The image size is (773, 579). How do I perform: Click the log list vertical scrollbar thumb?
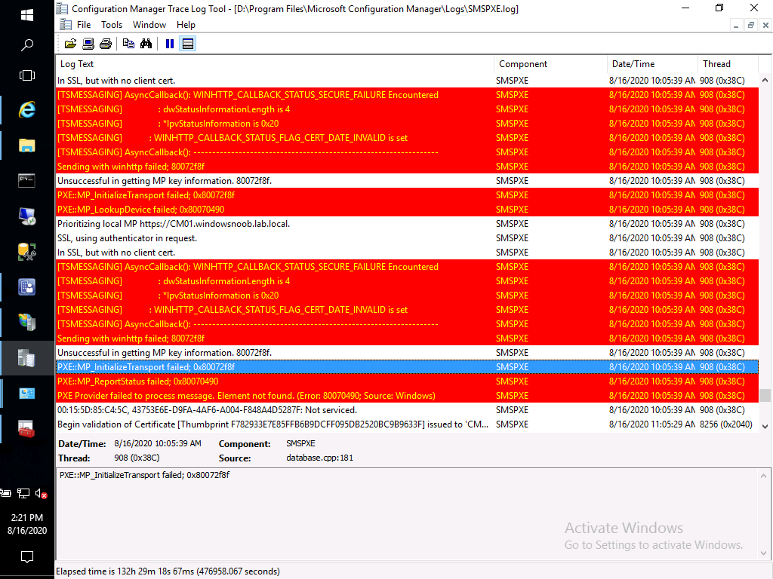pyautogui.click(x=765, y=395)
